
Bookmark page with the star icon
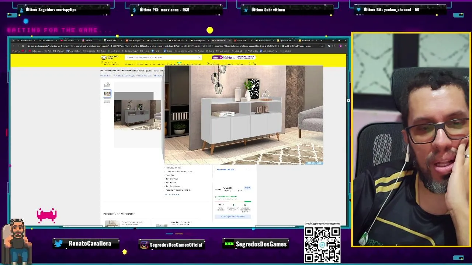tap(322, 46)
